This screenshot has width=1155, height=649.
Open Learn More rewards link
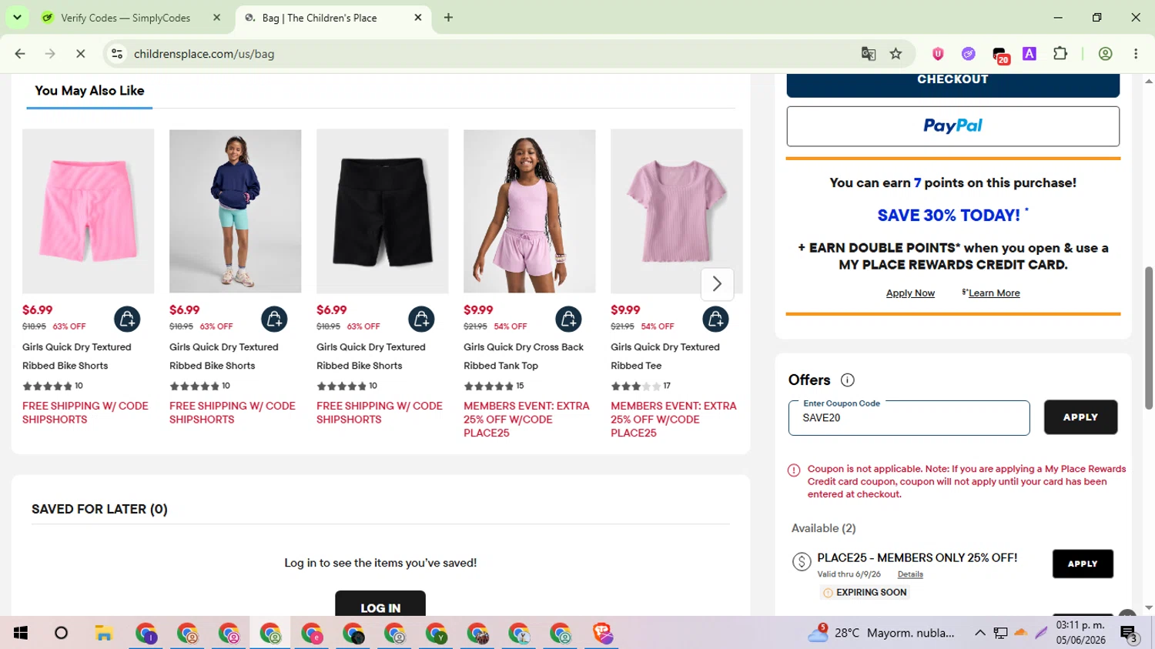point(994,293)
